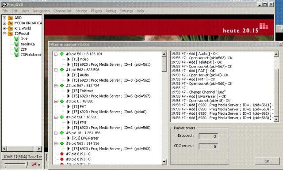This screenshot has height=170, width=283.
Task: Expand the RTL World folder node
Action: click(x=4, y=28)
